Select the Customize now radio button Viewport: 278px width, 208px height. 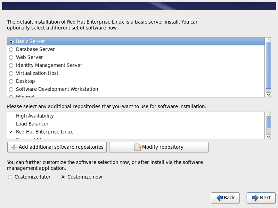[63, 177]
